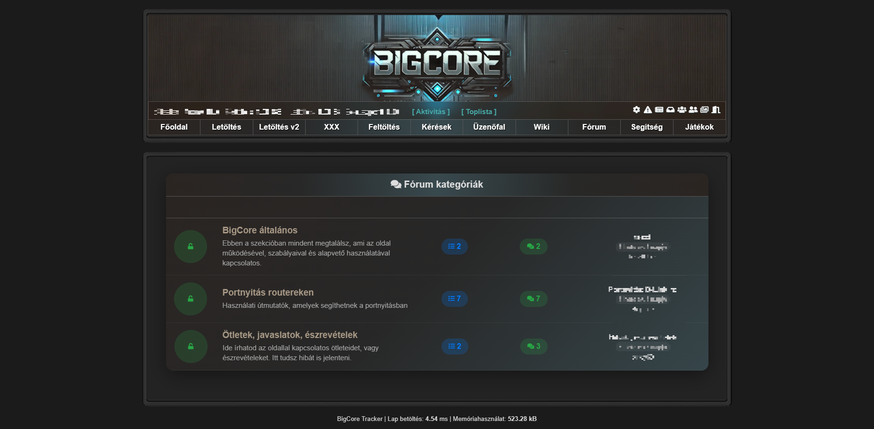The height and width of the screenshot is (429, 874).
Task: Open the inbox tray icon
Action: 670,109
